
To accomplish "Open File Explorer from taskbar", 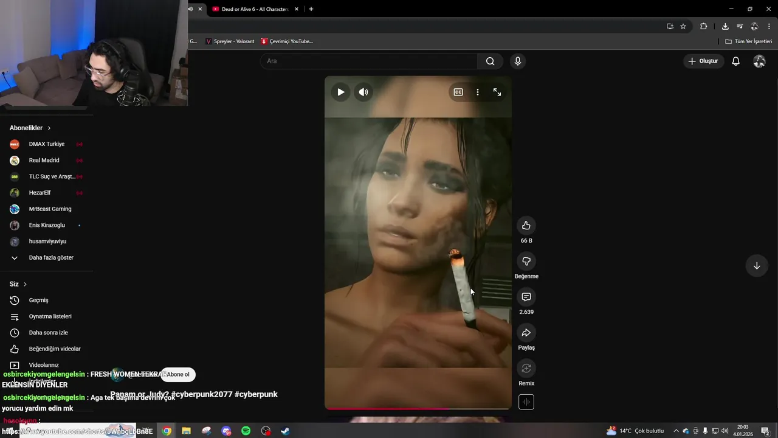I will click(187, 431).
